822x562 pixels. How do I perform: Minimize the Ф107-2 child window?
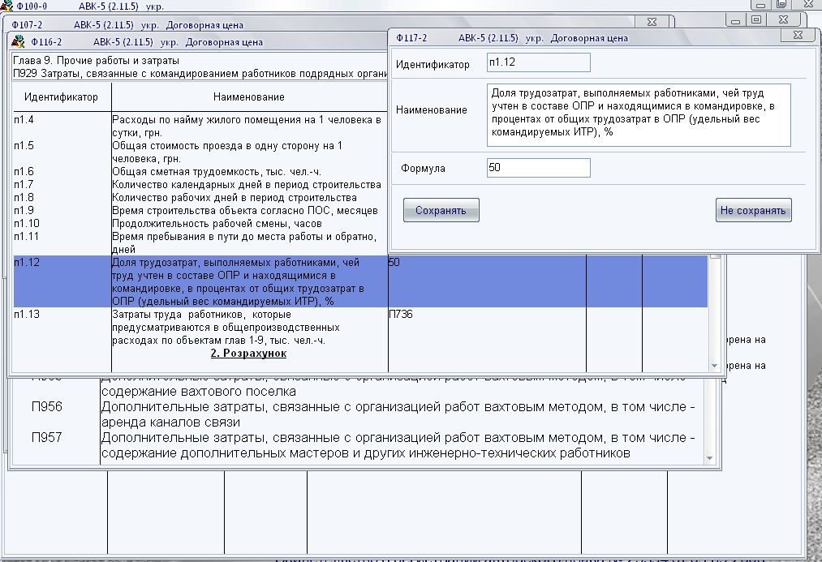(x=735, y=20)
